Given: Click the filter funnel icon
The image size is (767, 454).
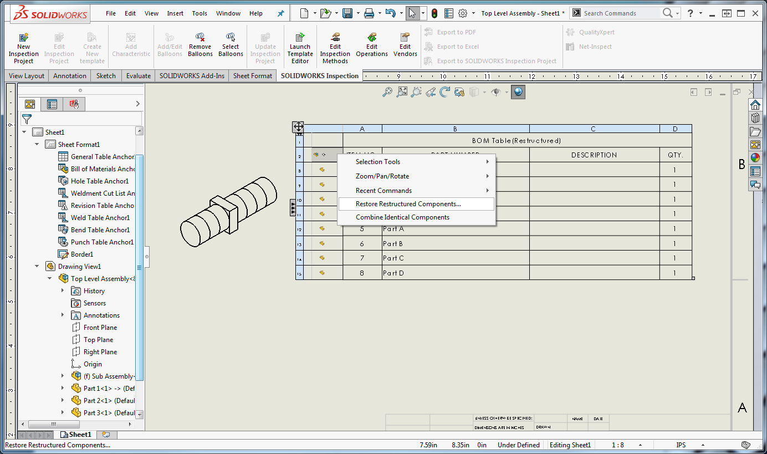Looking at the screenshot, I should [27, 119].
